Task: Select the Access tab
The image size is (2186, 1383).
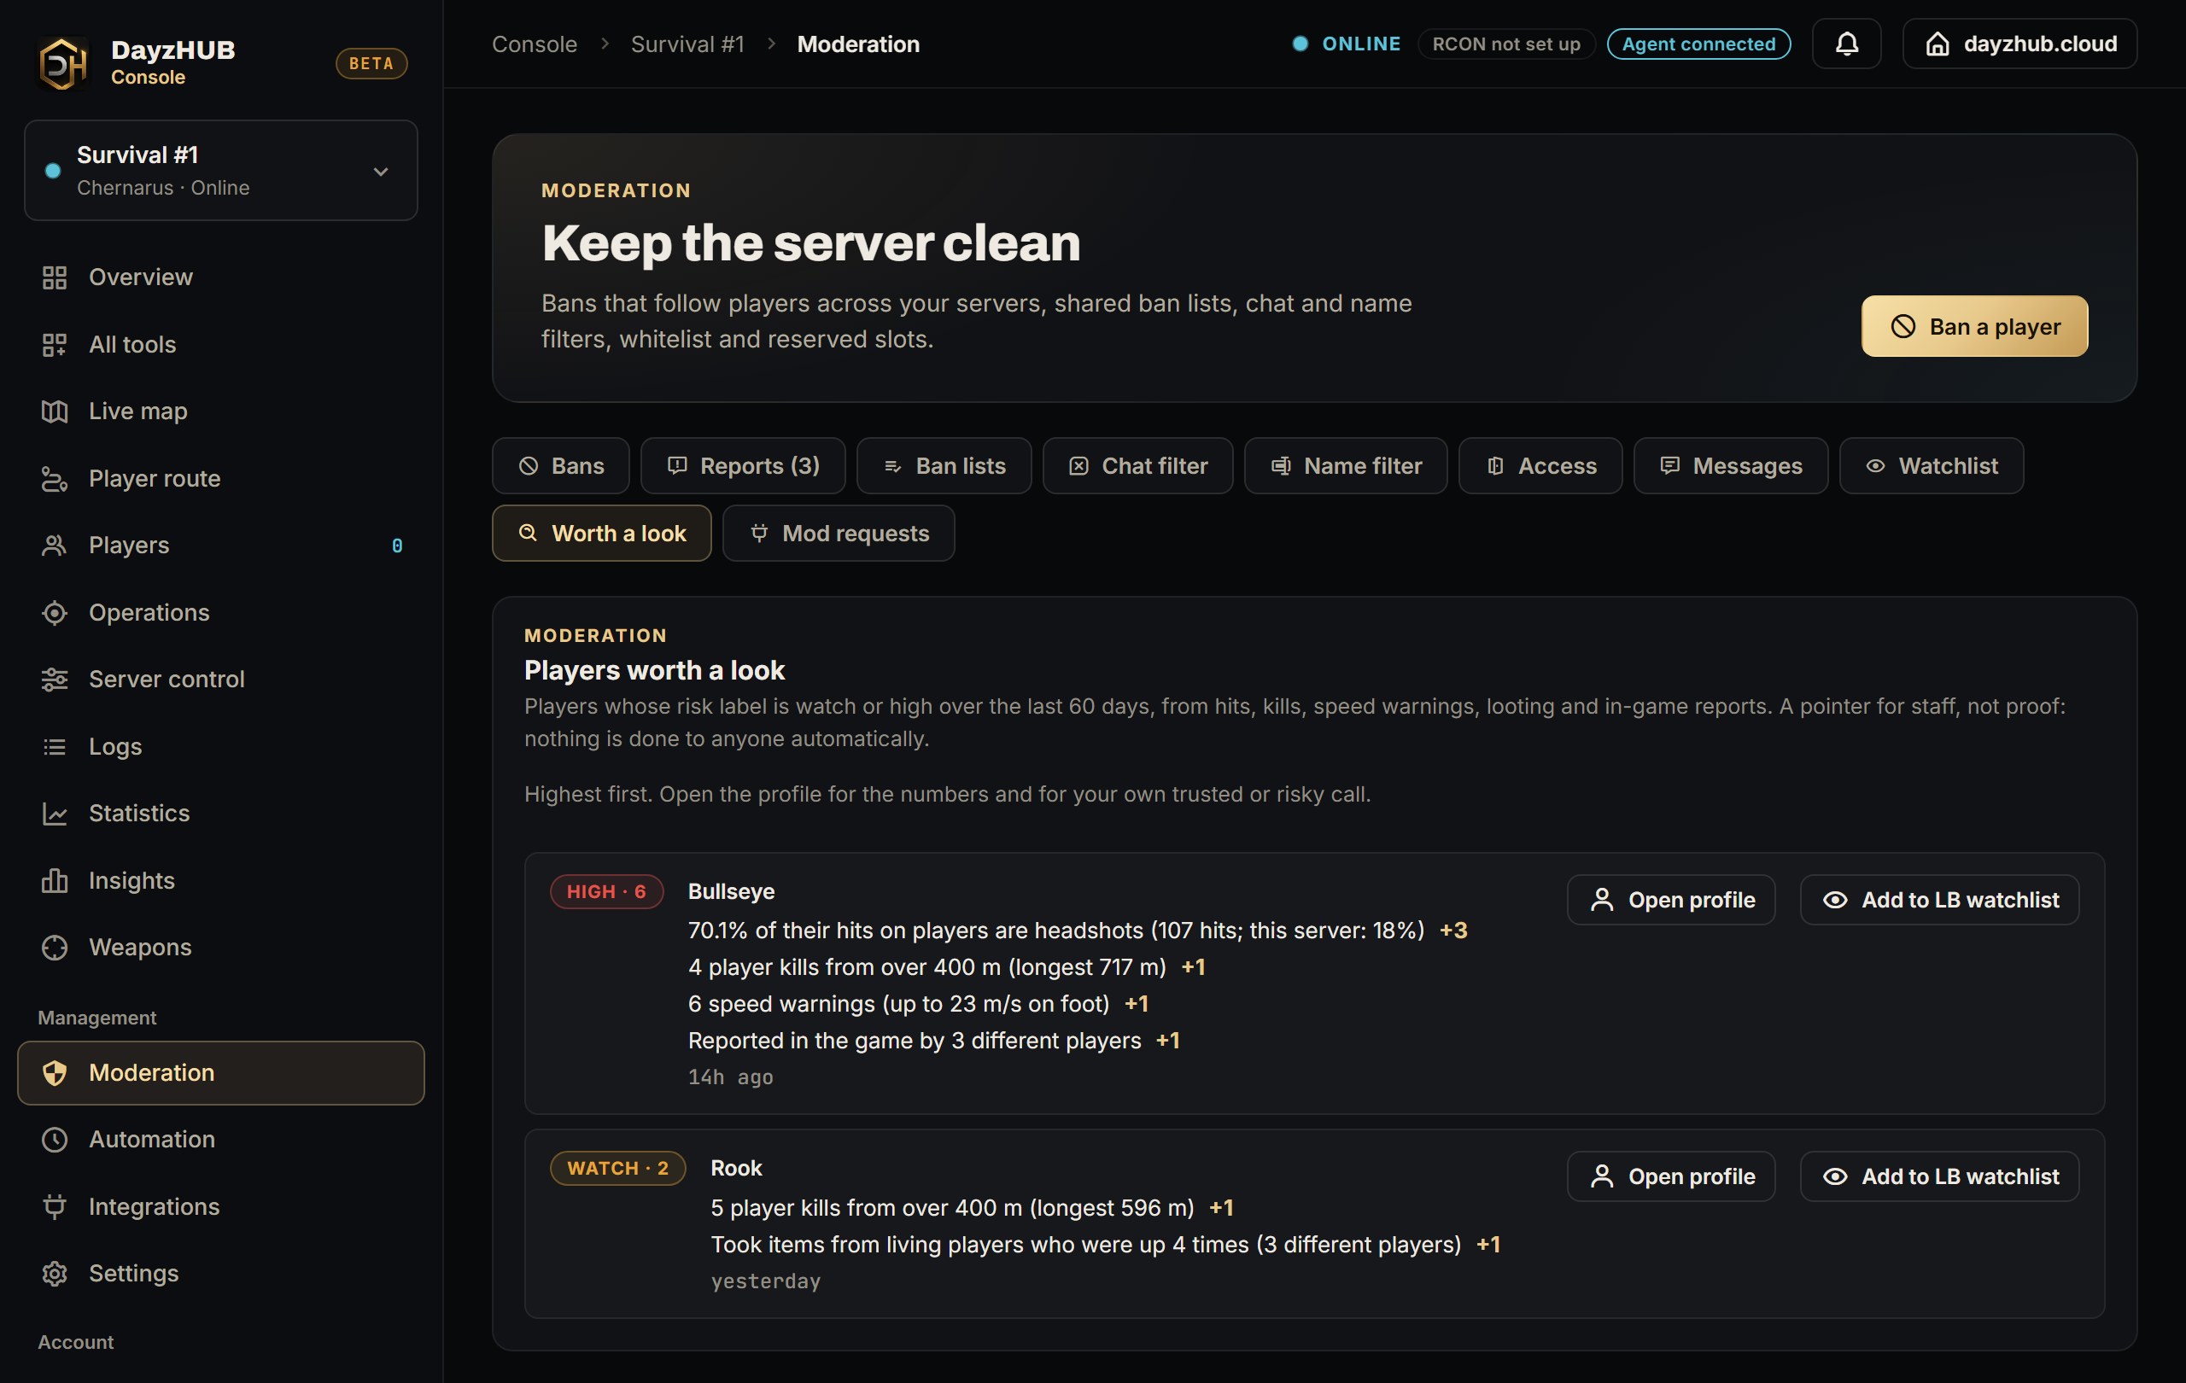Action: [1540, 465]
